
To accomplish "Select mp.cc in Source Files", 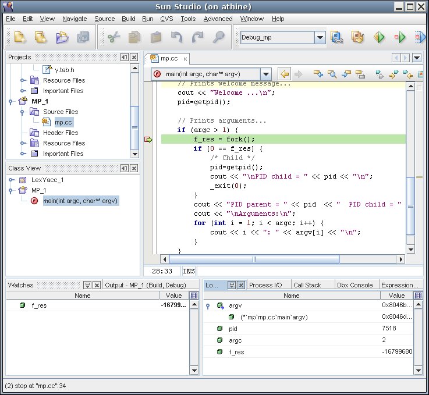I will pyautogui.click(x=63, y=122).
